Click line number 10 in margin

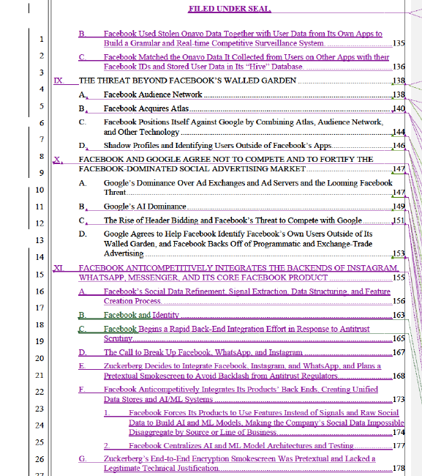click(39, 190)
